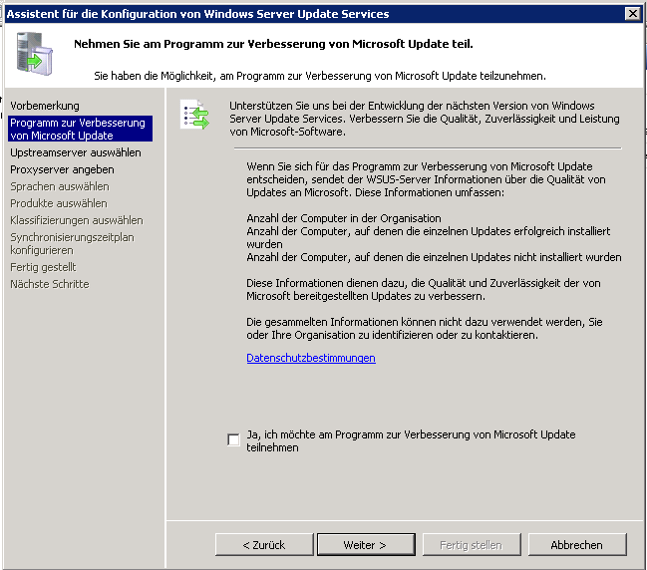Open the Datenschutzbestimmungen link
This screenshot has width=647, height=570.
tap(311, 358)
